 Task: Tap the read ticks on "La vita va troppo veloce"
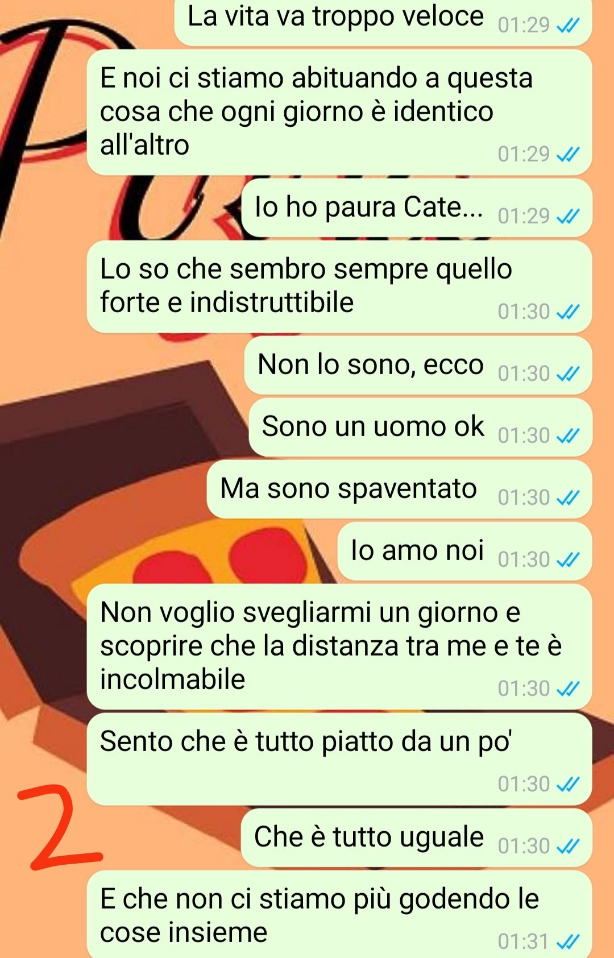coord(567,26)
